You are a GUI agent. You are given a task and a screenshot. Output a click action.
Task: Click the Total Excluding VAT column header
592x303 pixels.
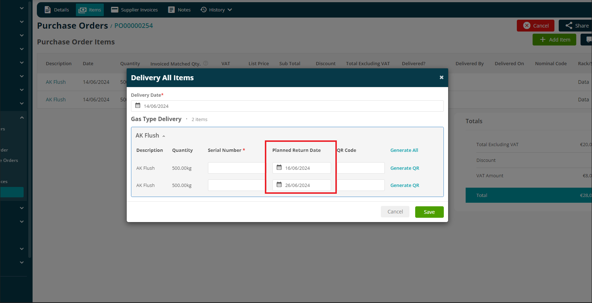(x=368, y=63)
